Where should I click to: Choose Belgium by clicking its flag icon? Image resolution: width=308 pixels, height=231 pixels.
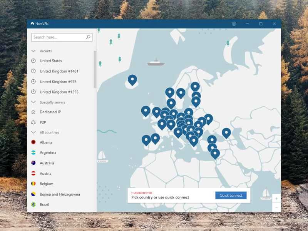tap(34, 184)
